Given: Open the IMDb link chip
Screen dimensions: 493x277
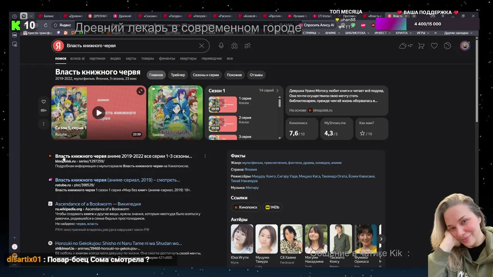Looking at the screenshot, I should point(272,207).
